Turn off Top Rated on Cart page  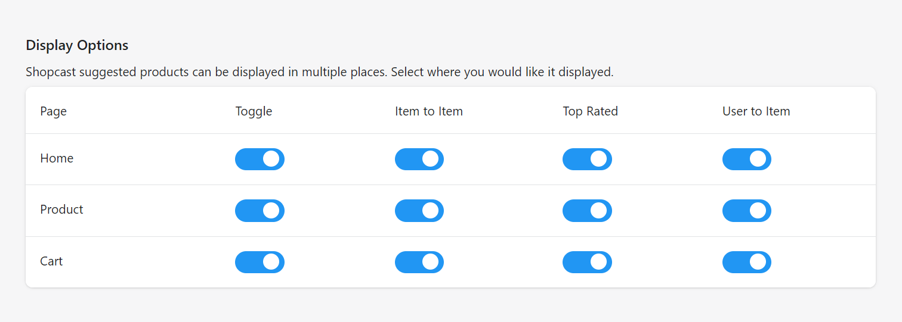587,262
